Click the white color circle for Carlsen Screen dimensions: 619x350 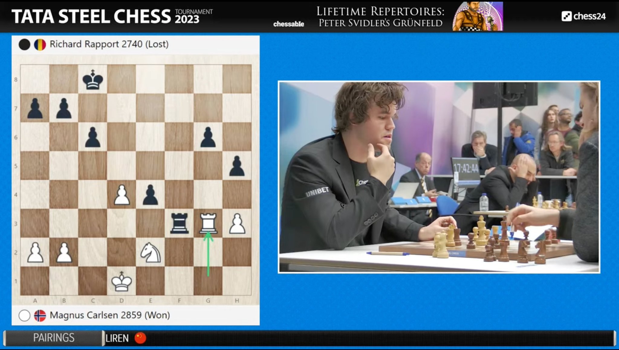tap(24, 316)
